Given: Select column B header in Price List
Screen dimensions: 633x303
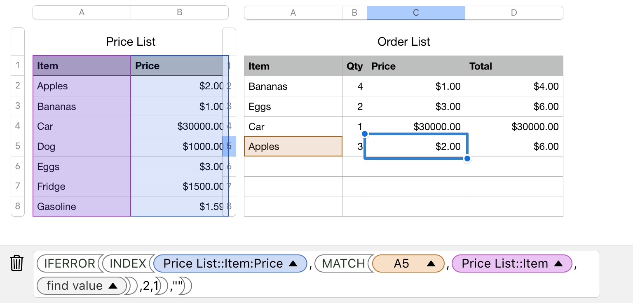Looking at the screenshot, I should (179, 12).
